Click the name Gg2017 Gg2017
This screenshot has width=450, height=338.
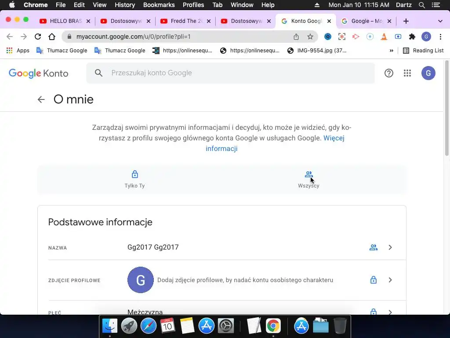click(x=153, y=247)
